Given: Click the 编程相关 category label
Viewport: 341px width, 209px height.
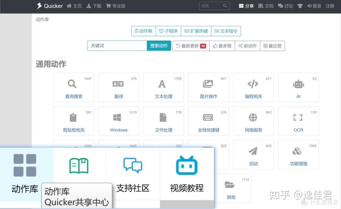Looking at the screenshot, I should click(x=254, y=97).
